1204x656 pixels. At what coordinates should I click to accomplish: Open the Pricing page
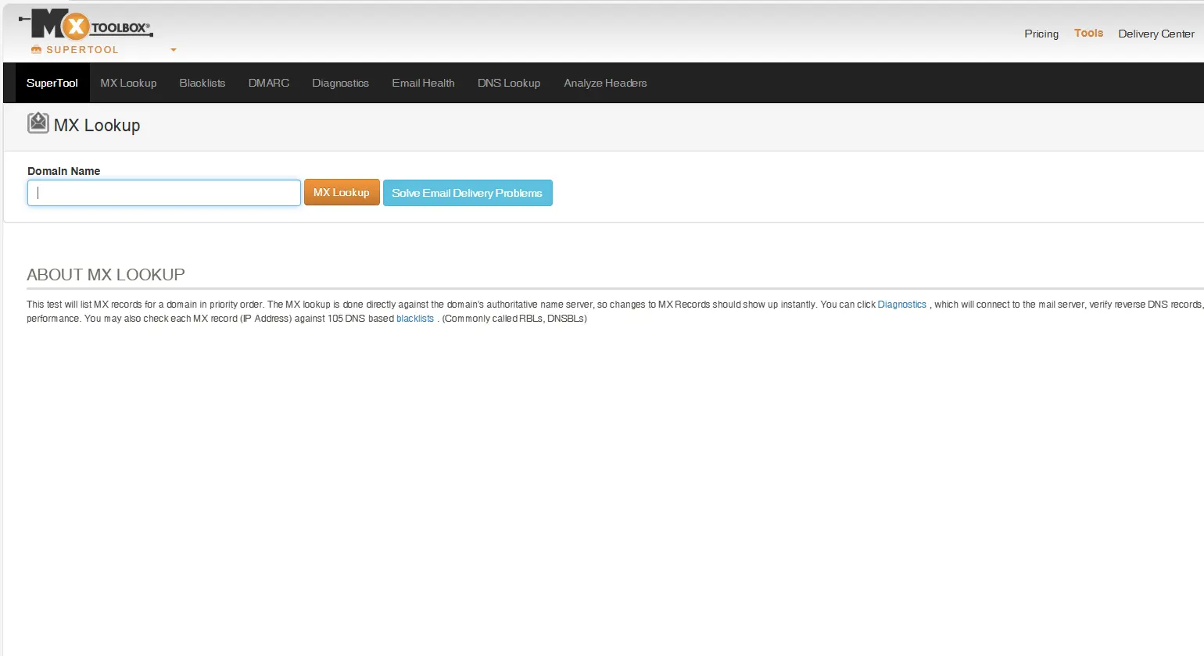pyautogui.click(x=1041, y=34)
